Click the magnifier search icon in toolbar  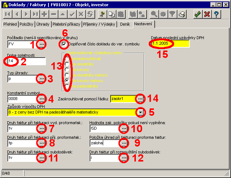pos(154,14)
